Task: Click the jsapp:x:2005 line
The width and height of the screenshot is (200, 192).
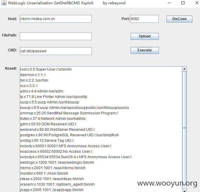Action: pos(52,190)
